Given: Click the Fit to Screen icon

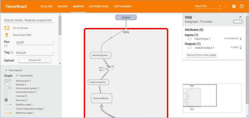Looking at the screenshot, I should pos(7,28).
